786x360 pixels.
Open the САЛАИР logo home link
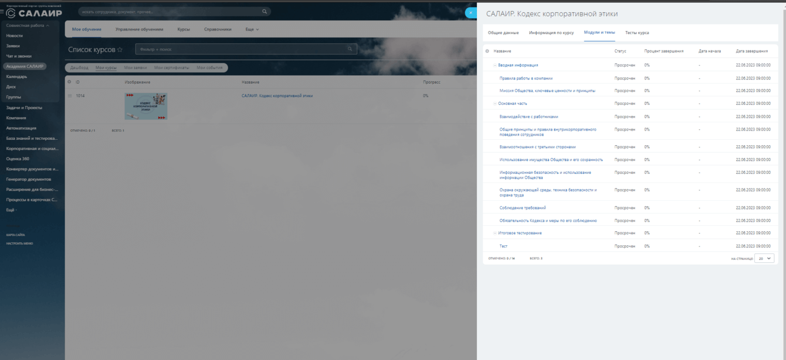34,13
